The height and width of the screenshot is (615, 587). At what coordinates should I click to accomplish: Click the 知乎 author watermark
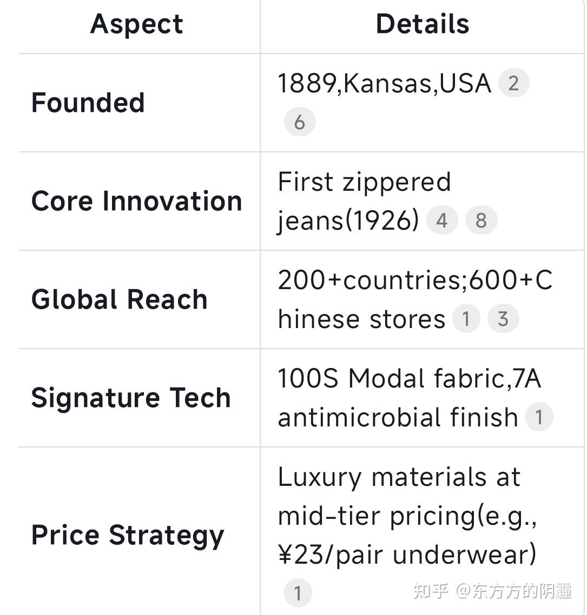pos(492,591)
